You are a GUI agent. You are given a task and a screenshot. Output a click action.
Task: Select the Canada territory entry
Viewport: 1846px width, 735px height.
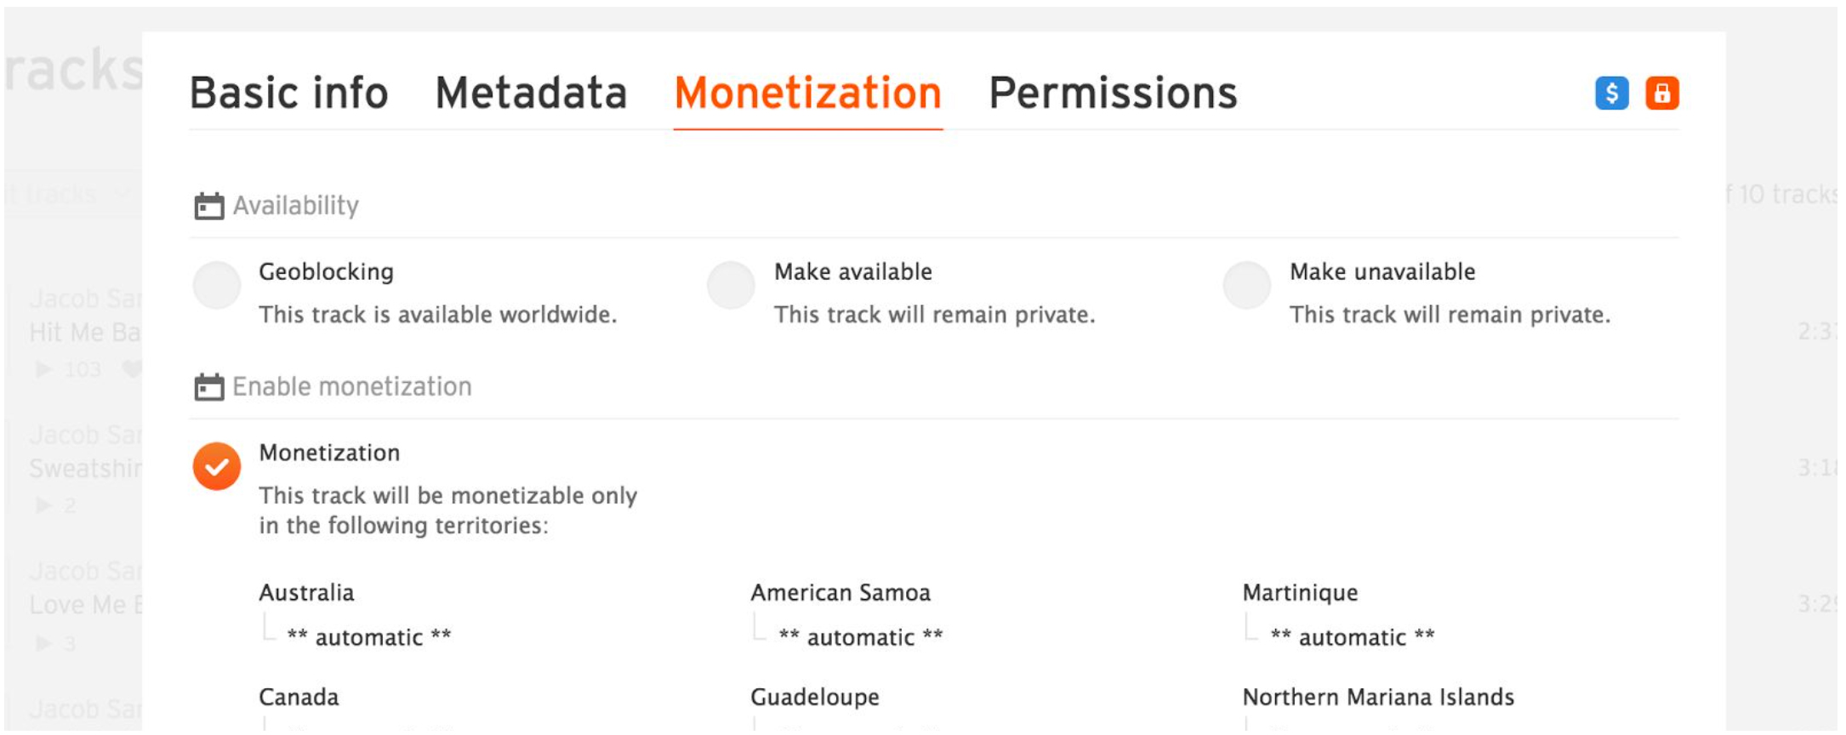pyautogui.click(x=299, y=698)
